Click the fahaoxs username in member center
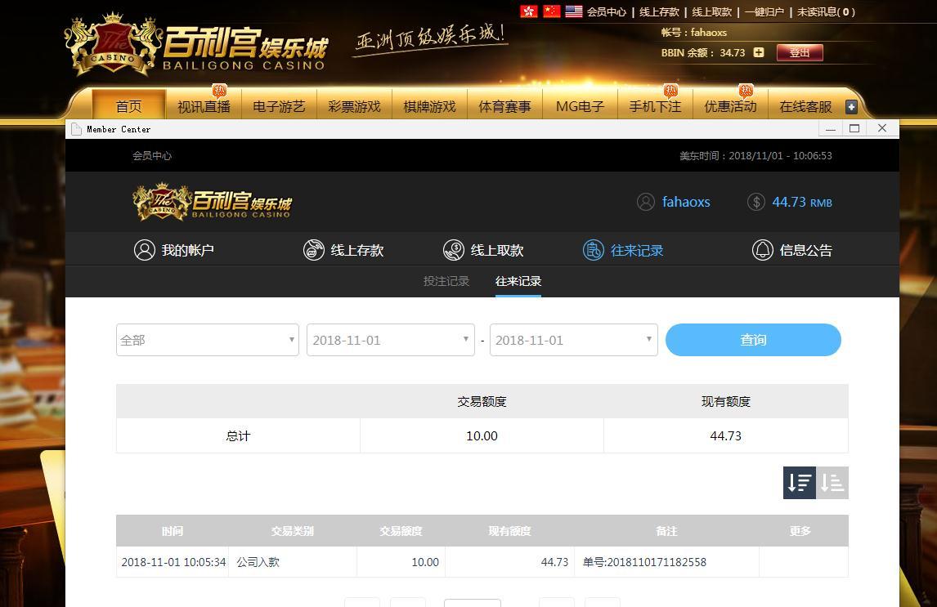The width and height of the screenshot is (937, 607). [686, 202]
